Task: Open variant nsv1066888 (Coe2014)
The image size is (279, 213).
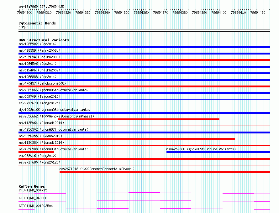Action: [38, 77]
